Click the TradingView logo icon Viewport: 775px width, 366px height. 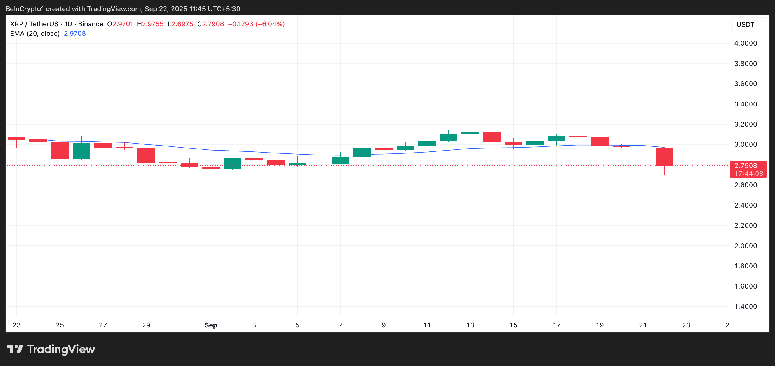pos(15,349)
